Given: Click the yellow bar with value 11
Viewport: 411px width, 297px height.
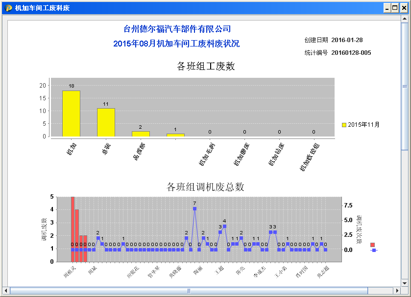Looking at the screenshot, I should pyautogui.click(x=106, y=122).
